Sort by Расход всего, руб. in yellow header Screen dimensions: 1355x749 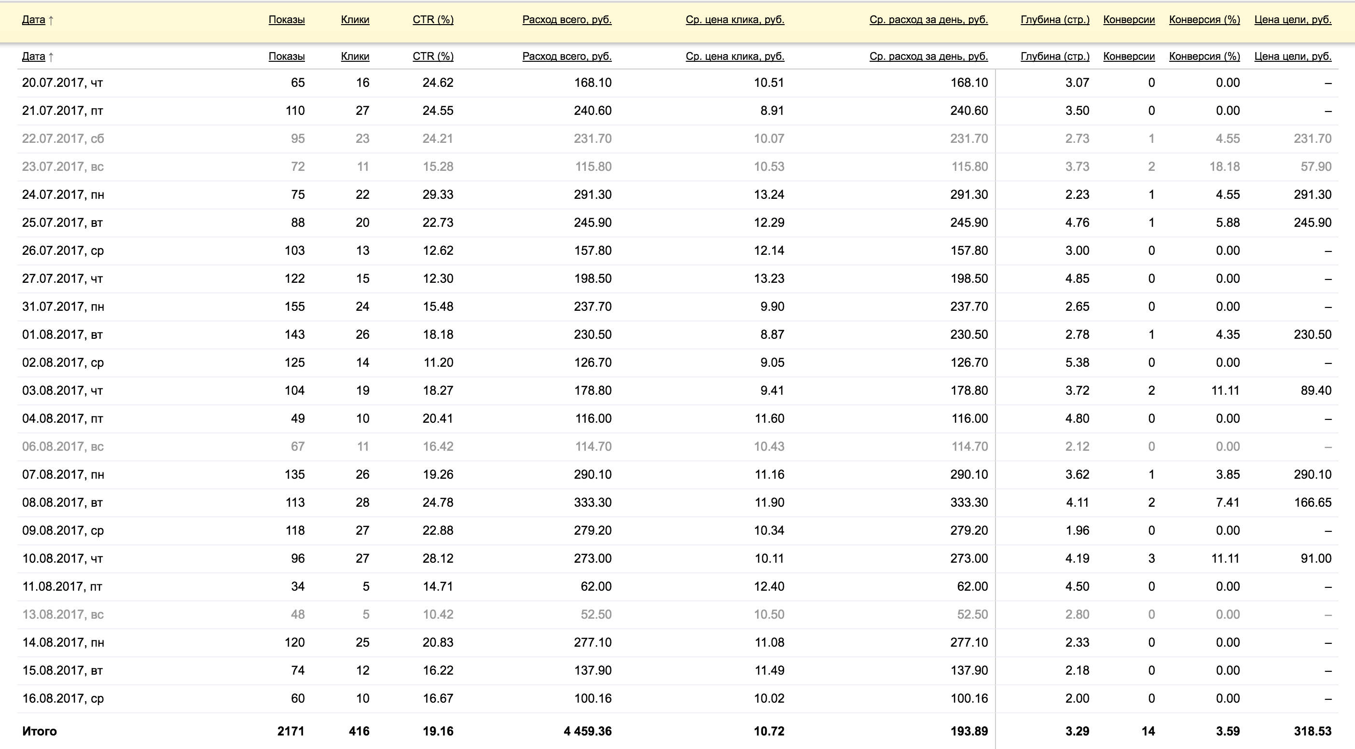pos(567,20)
